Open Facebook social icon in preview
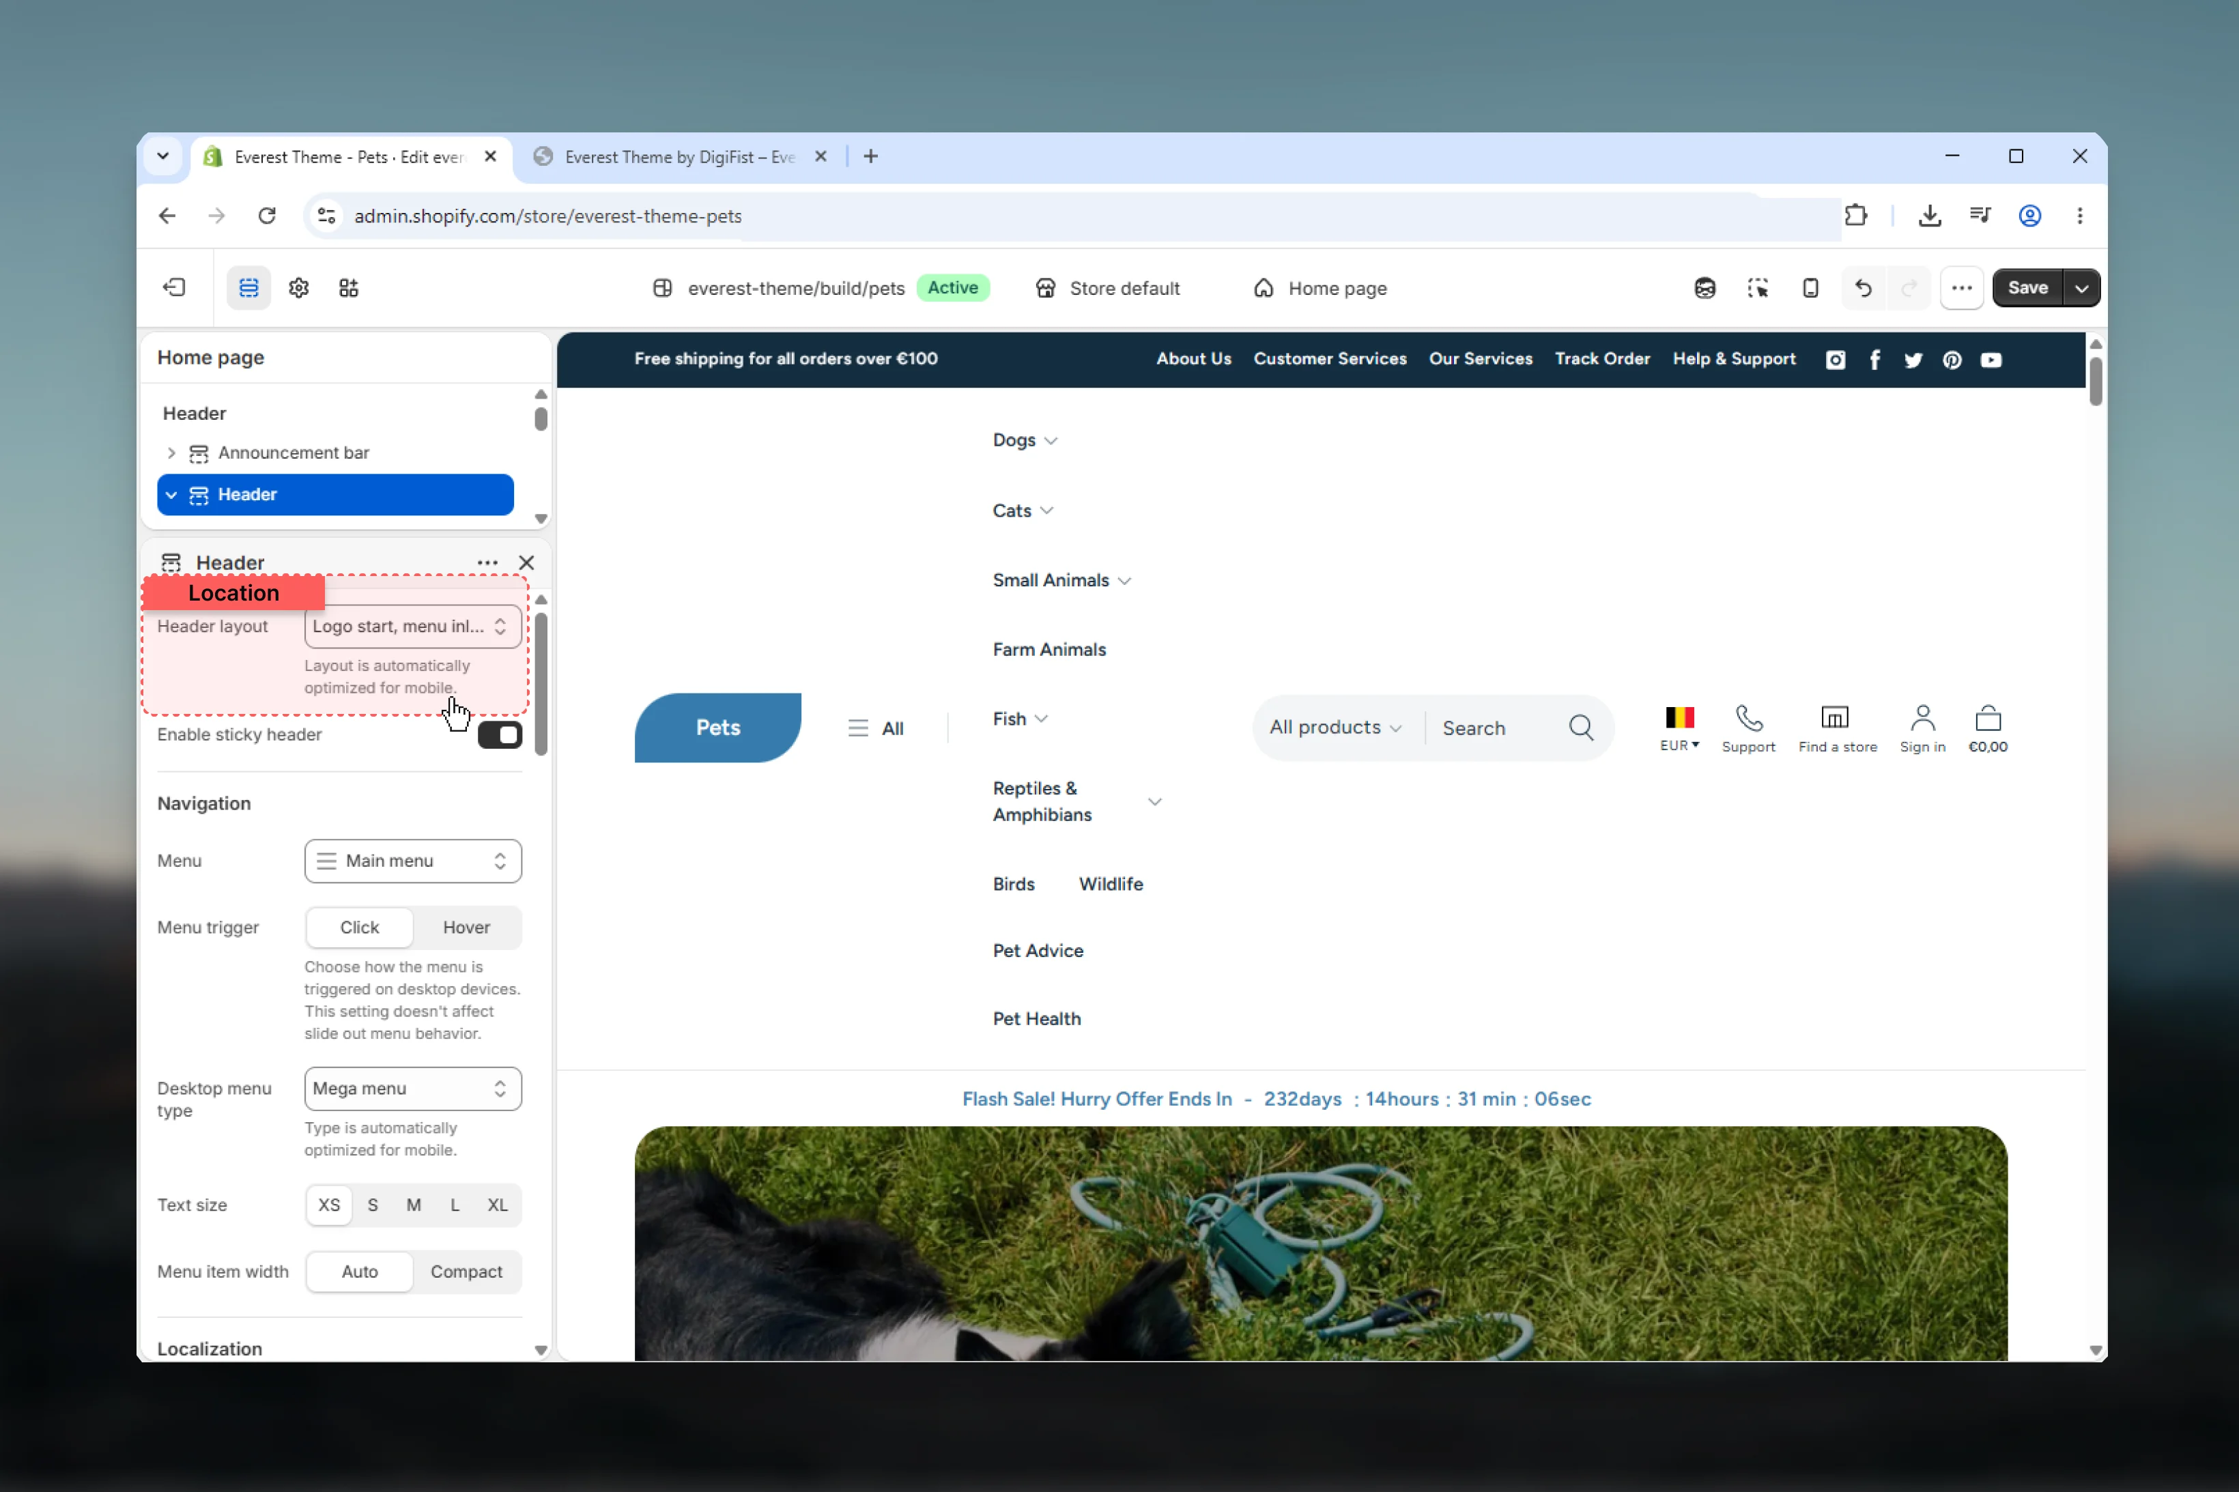Image resolution: width=2239 pixels, height=1492 pixels. coord(1874,360)
